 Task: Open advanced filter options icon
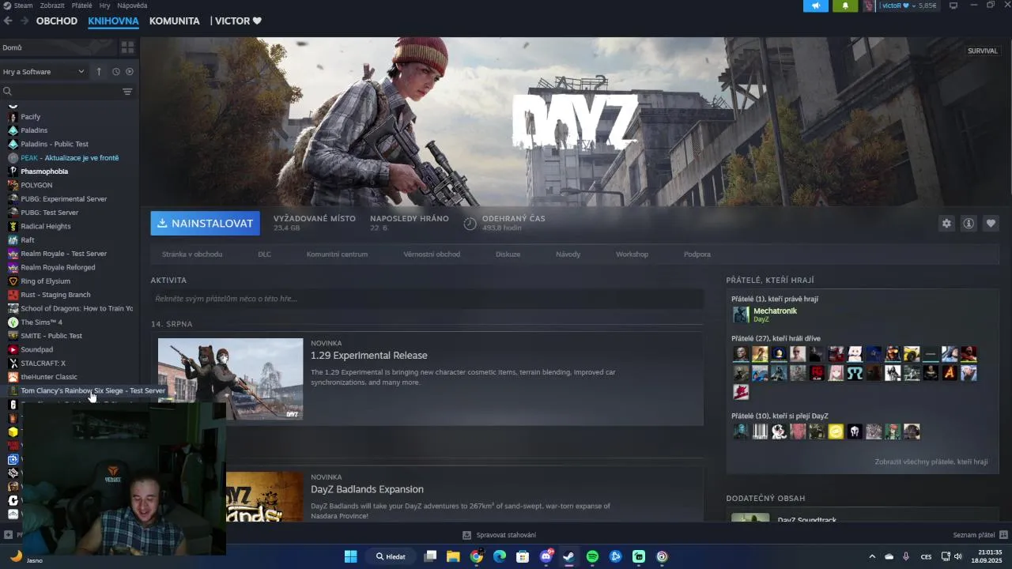point(127,92)
